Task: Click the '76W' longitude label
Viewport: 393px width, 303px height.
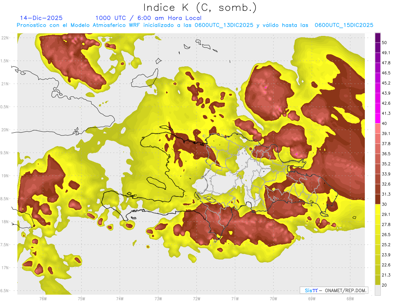Action: (43, 299)
